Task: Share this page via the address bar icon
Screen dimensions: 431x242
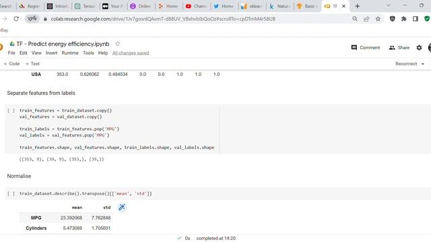Action: tap(366, 19)
